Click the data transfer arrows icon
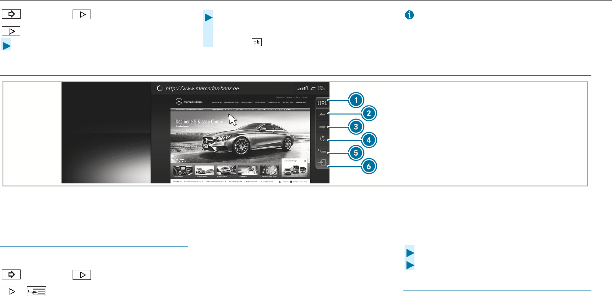Image resolution: width=612 pixels, height=297 pixels. pos(313,88)
